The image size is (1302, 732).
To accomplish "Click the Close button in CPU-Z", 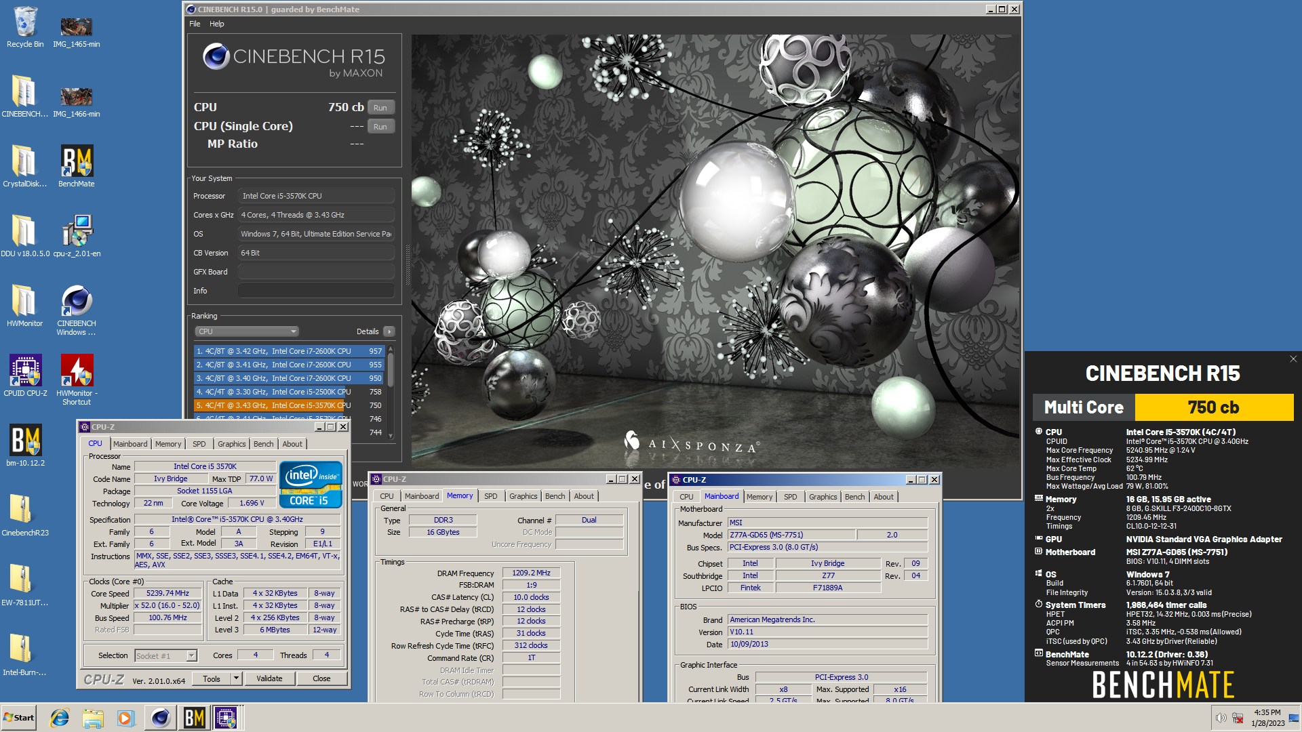I will pos(321,678).
